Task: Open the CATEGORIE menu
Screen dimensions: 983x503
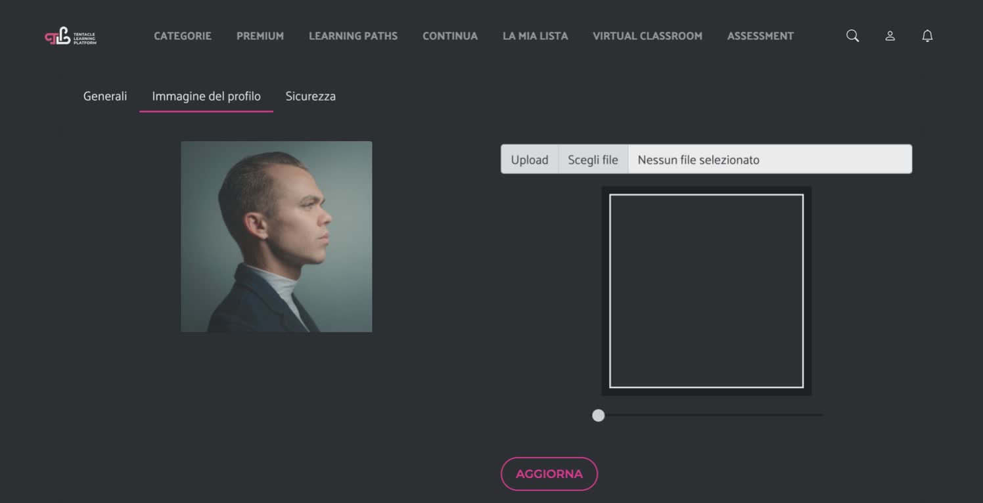Action: [183, 36]
